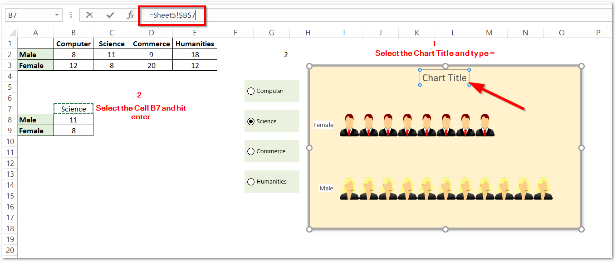Select row header 3
This screenshot has width=616, height=262.
[x=10, y=65]
